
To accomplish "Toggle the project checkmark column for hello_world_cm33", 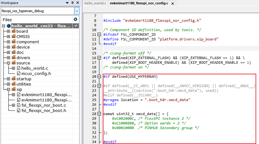I will click(76, 26).
